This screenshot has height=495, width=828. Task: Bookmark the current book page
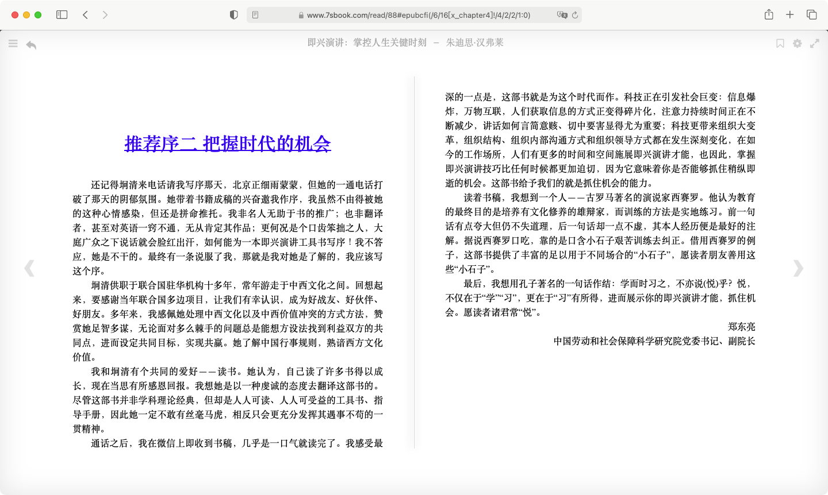(780, 44)
